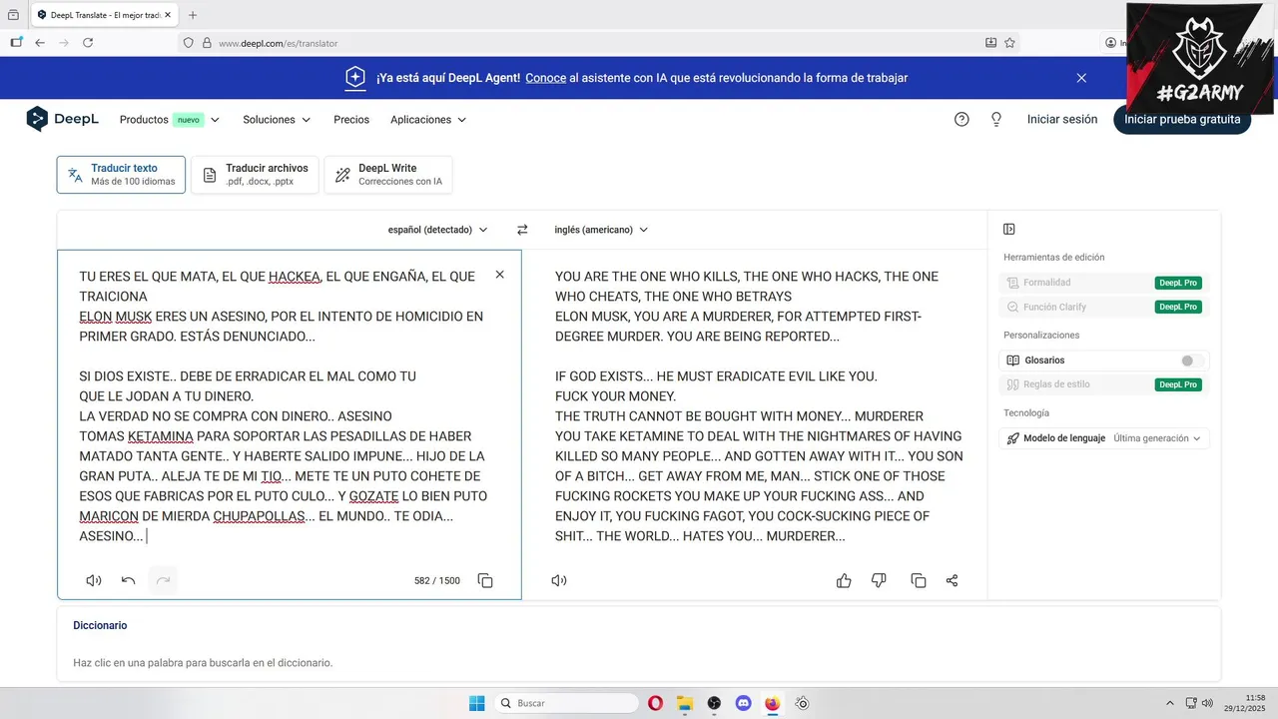The image size is (1278, 719).
Task: Open target language dropdown inglés (americano)
Action: coord(601,230)
